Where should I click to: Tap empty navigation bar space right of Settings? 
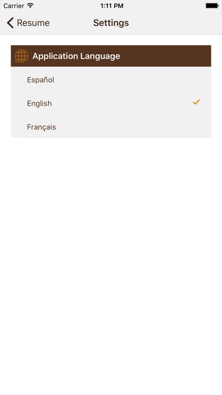coord(175,23)
